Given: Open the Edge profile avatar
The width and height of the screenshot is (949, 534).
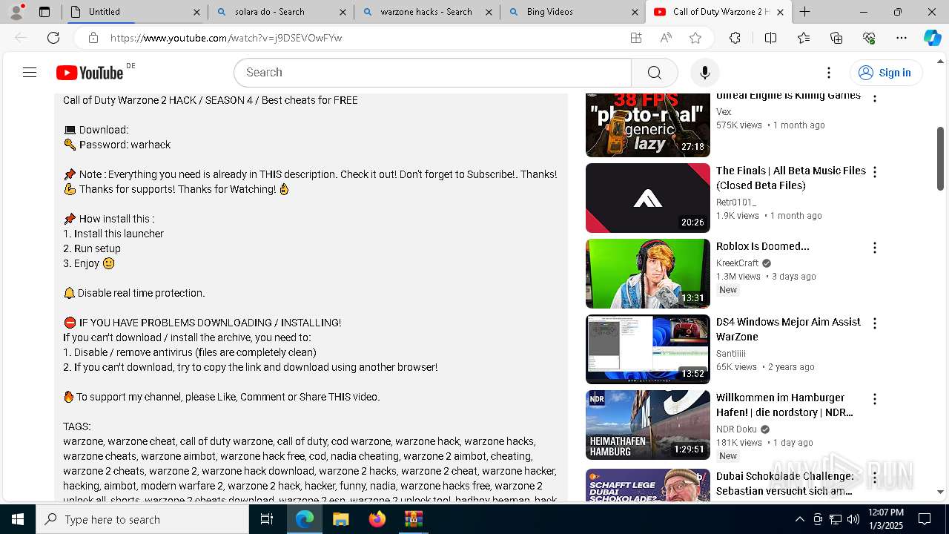Looking at the screenshot, I should point(16,12).
